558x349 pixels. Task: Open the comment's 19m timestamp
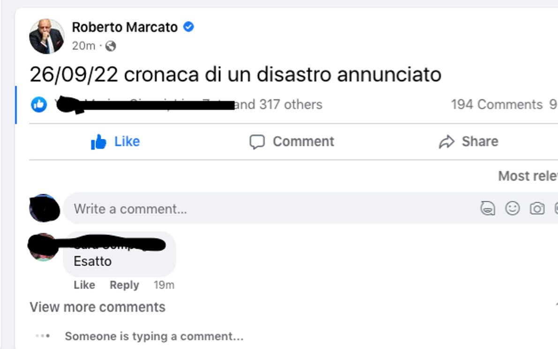[164, 285]
